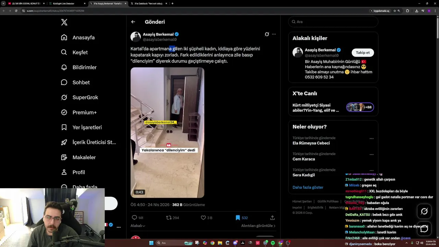
Task: Open the floating Grok button
Action: pyautogui.click(x=424, y=211)
